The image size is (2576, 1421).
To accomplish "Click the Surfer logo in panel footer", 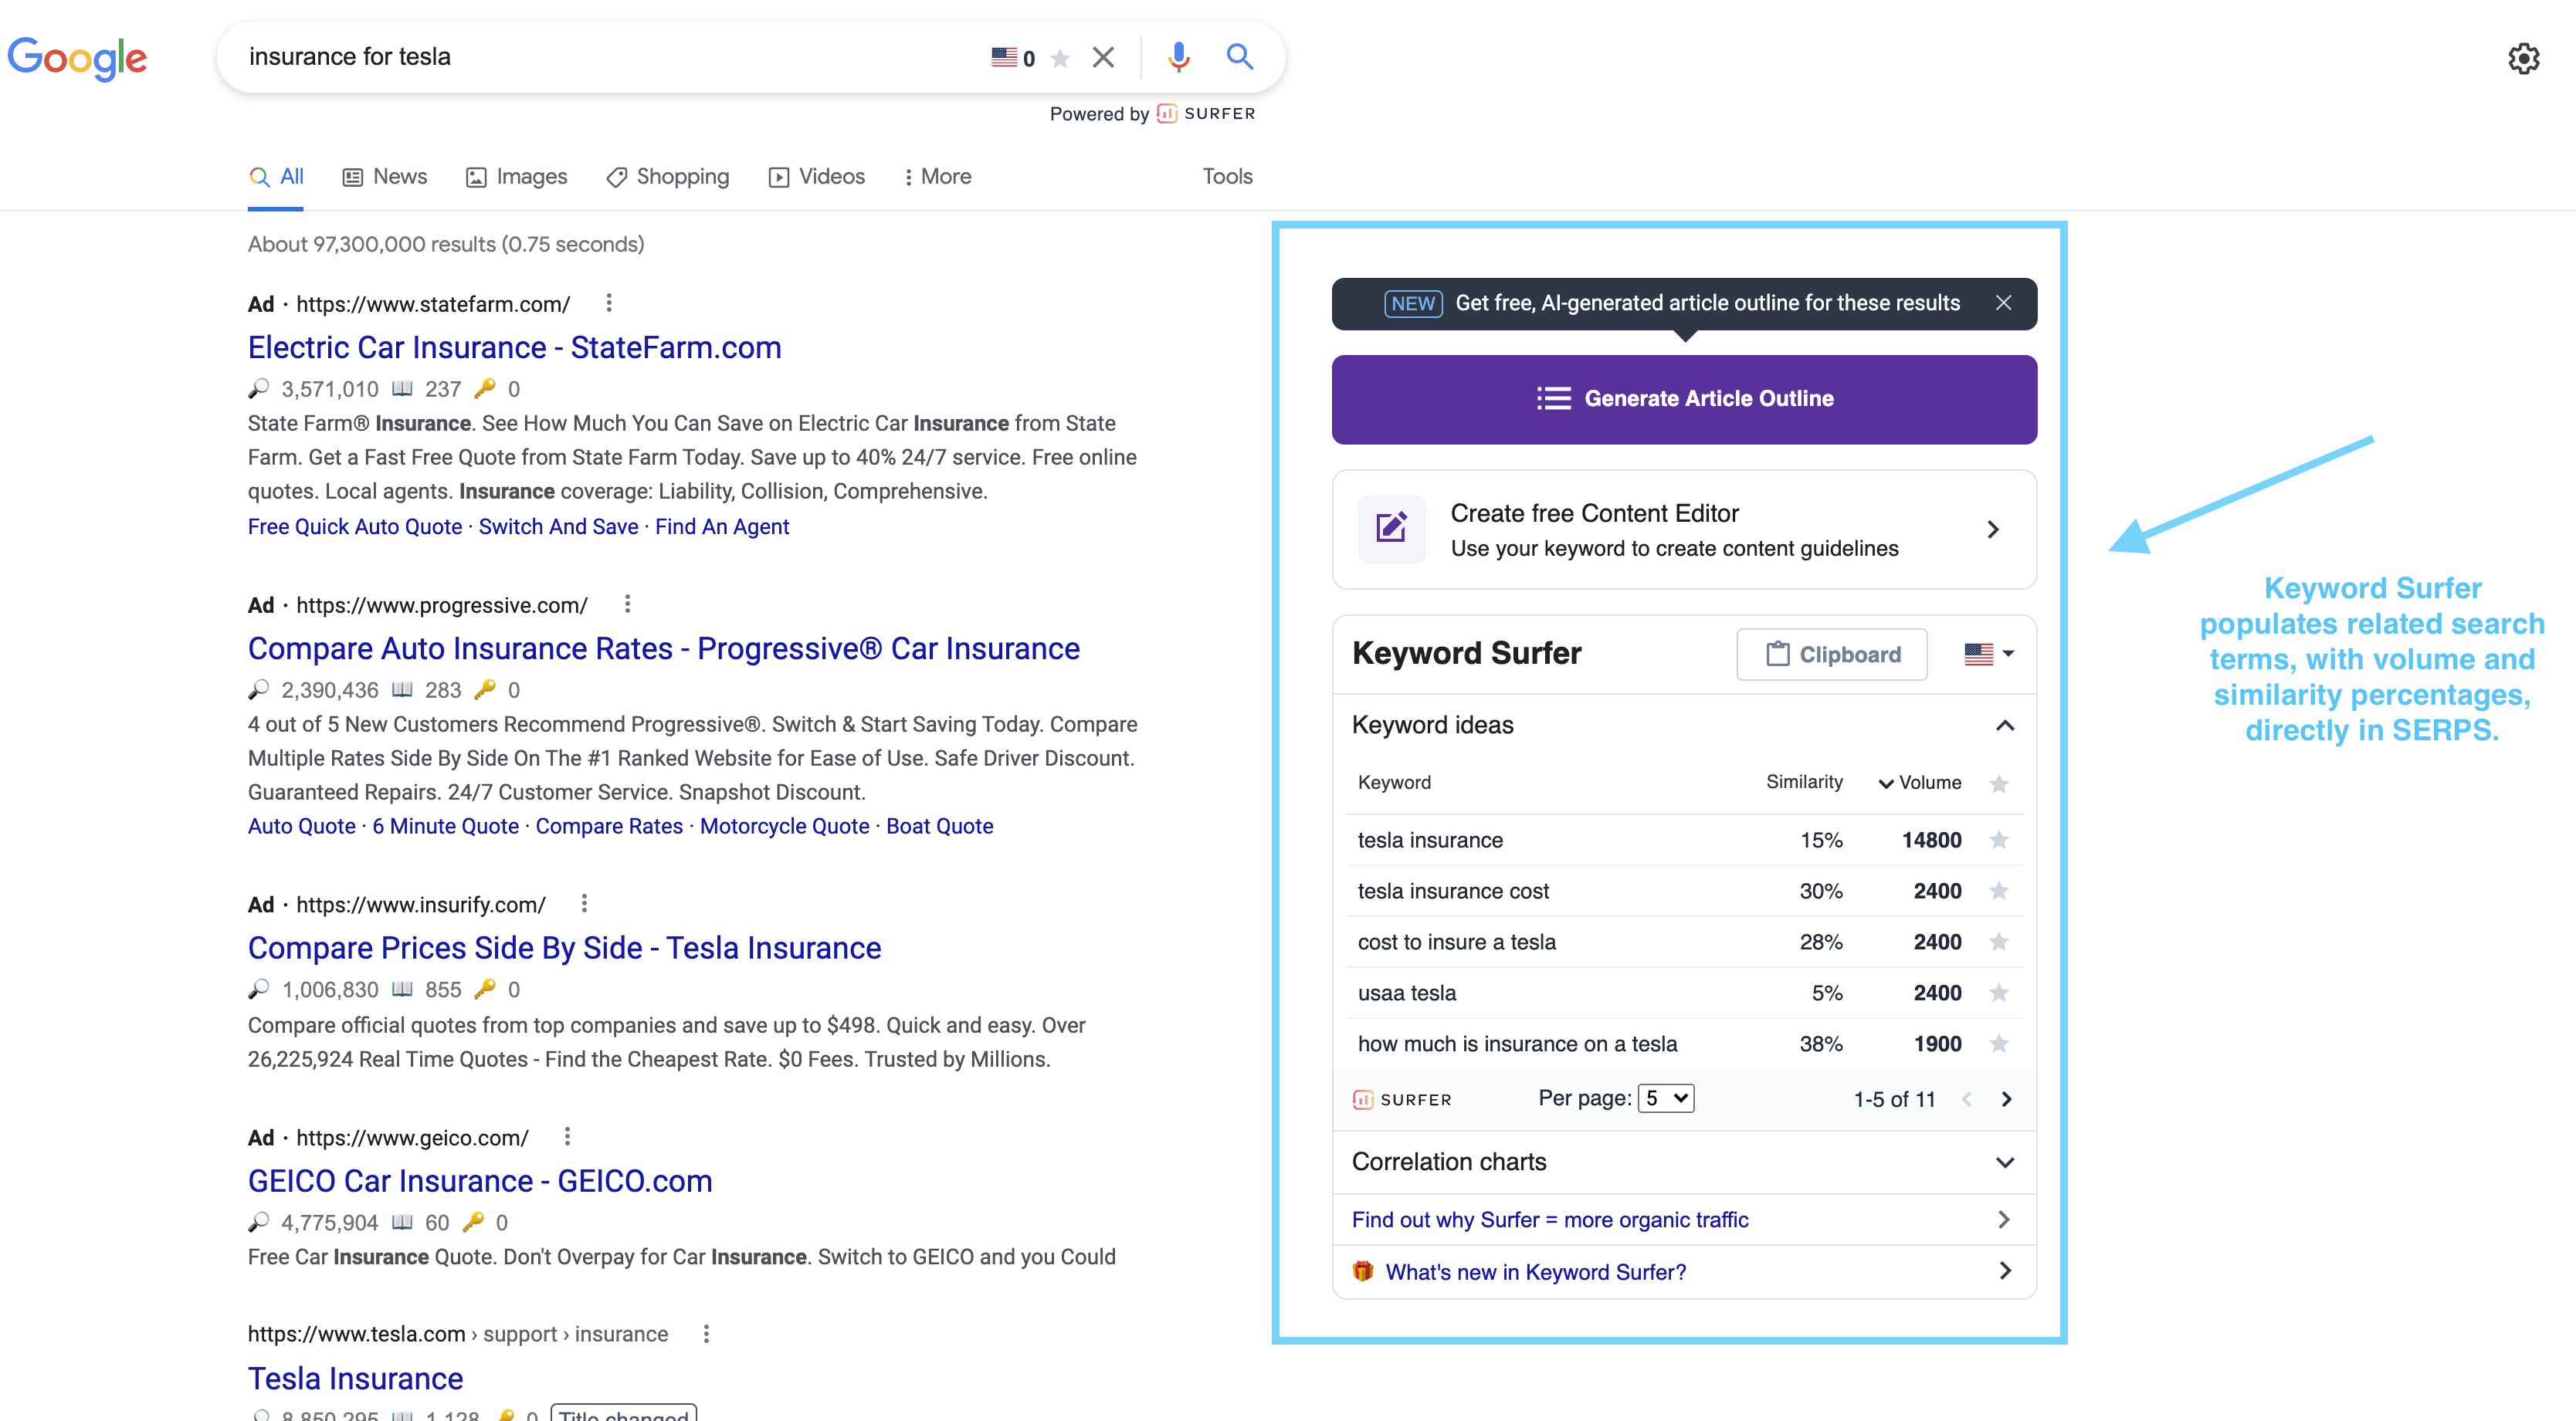I will pyautogui.click(x=1401, y=1099).
